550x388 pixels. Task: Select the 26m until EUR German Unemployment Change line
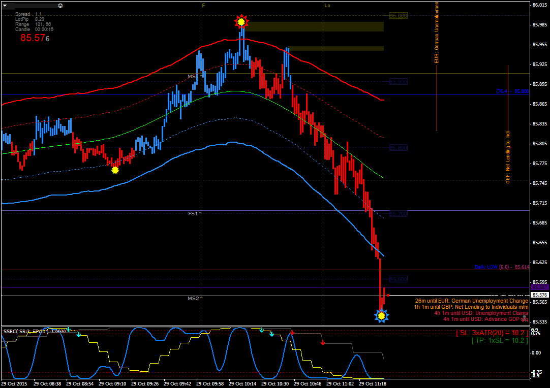[x=471, y=301]
